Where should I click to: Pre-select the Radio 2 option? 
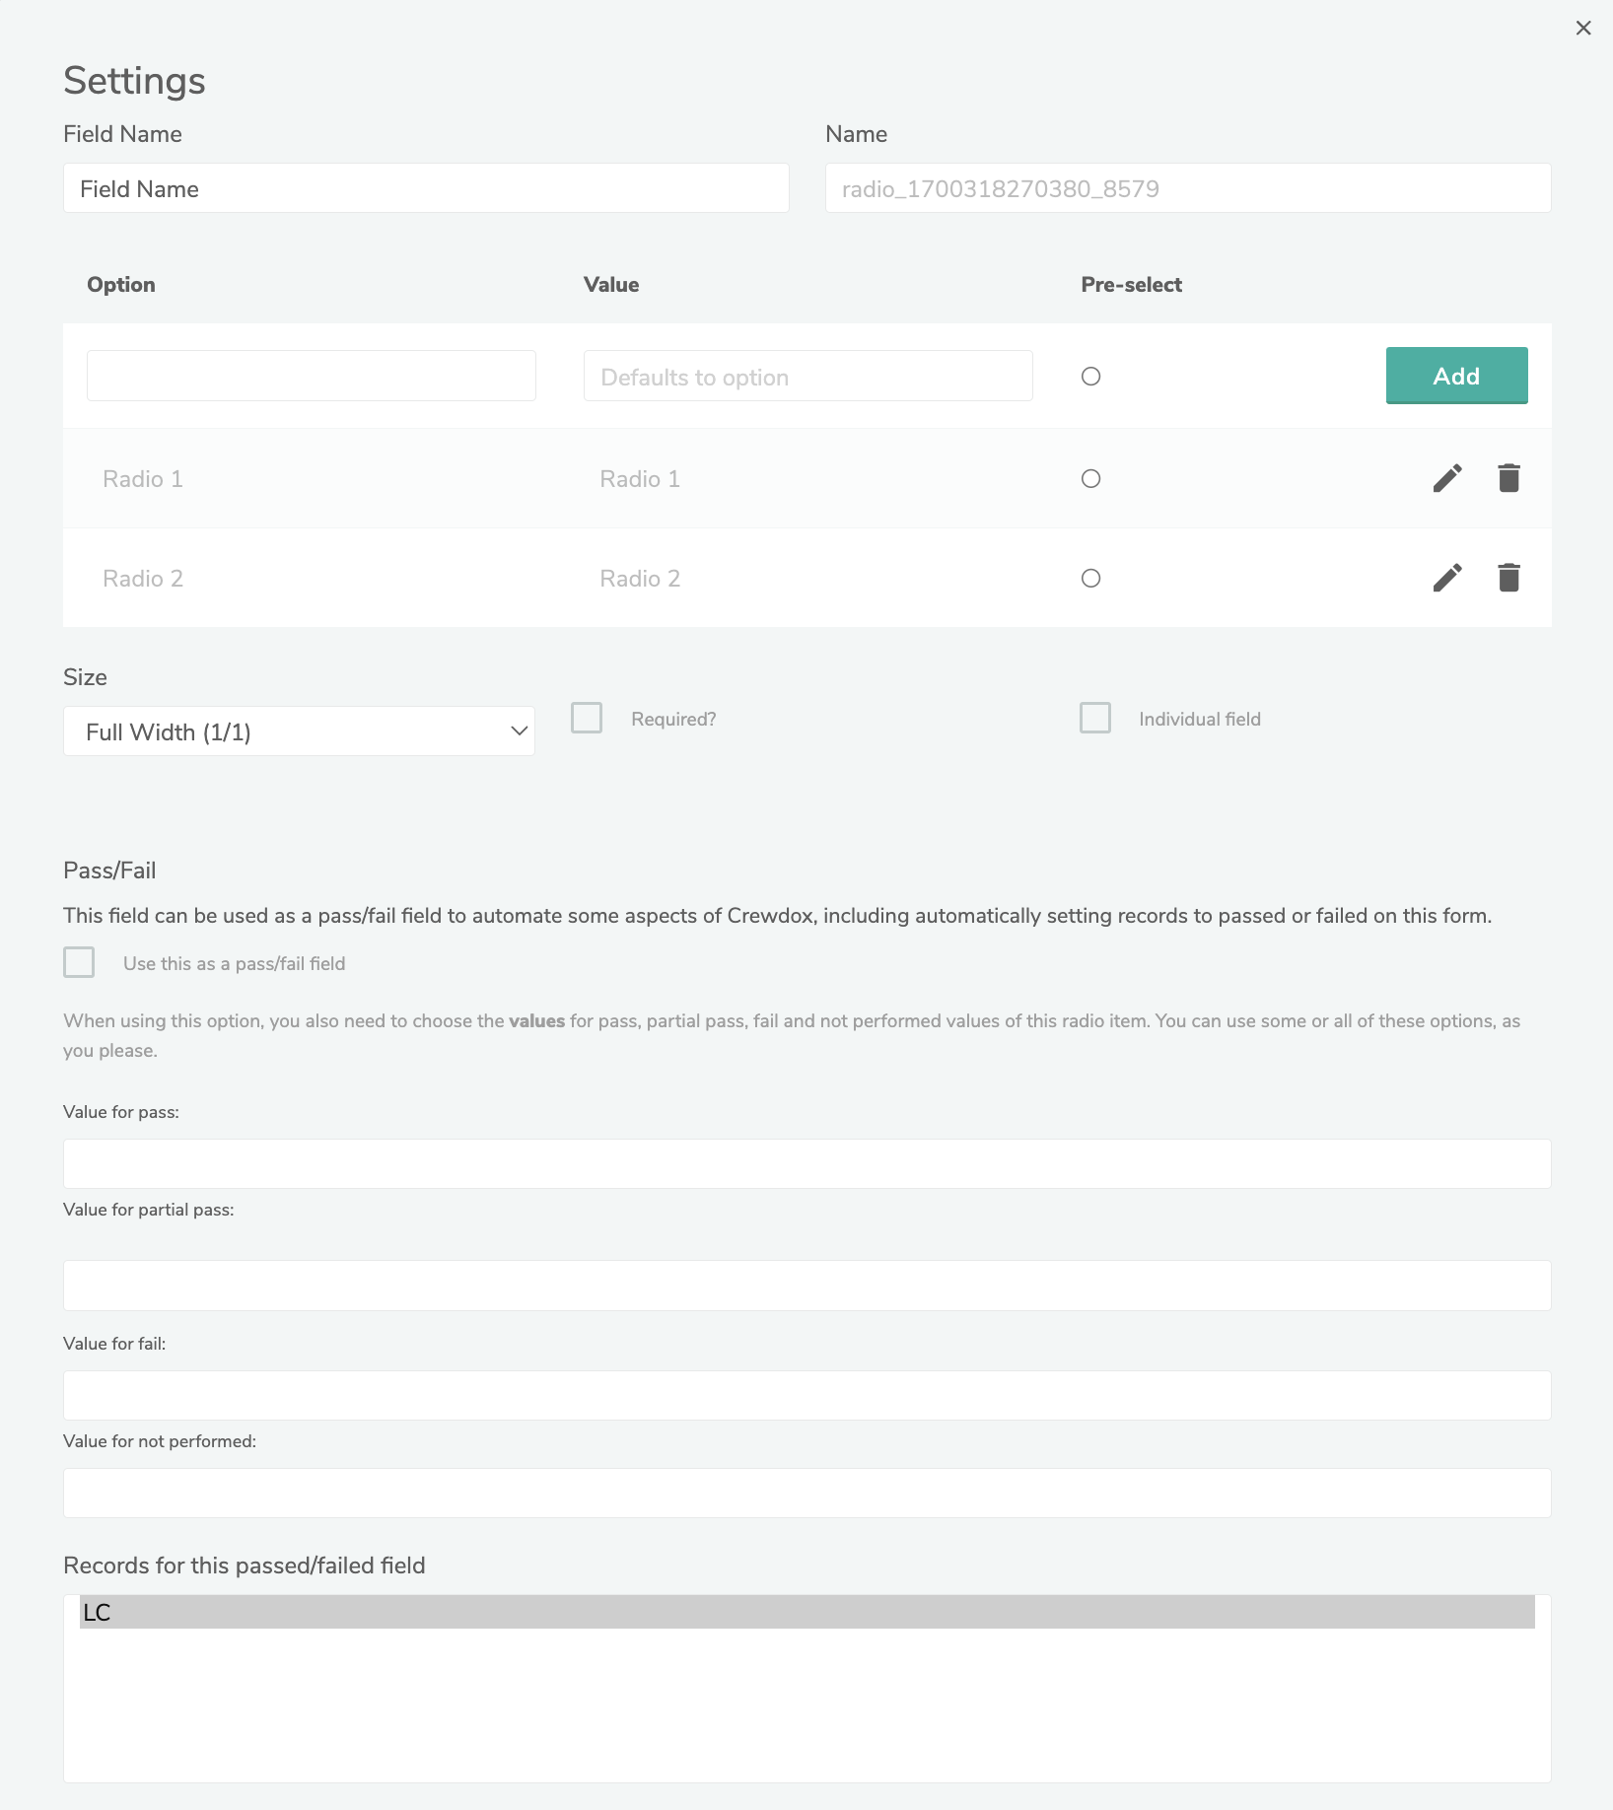[1090, 579]
